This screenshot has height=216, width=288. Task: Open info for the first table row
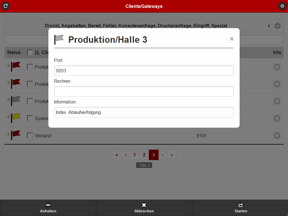(x=277, y=67)
